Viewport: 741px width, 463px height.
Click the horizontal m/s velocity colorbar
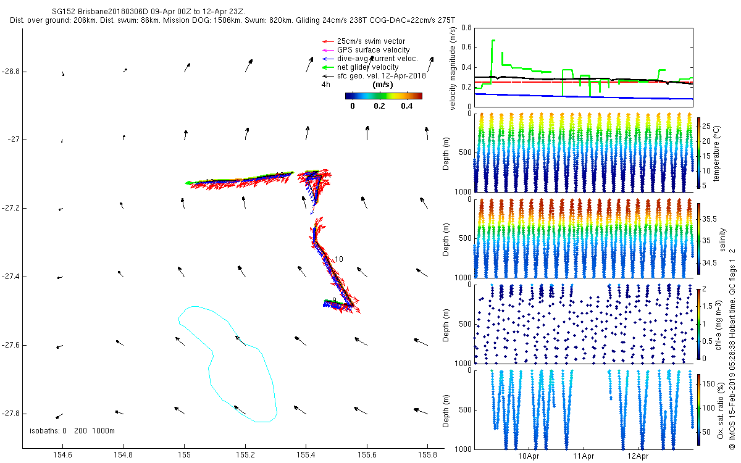pos(383,96)
